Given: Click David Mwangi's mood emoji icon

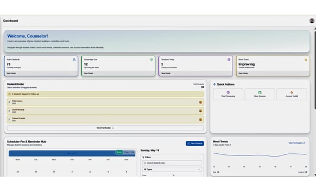Looking at the screenshot, I should [x=201, y=111].
